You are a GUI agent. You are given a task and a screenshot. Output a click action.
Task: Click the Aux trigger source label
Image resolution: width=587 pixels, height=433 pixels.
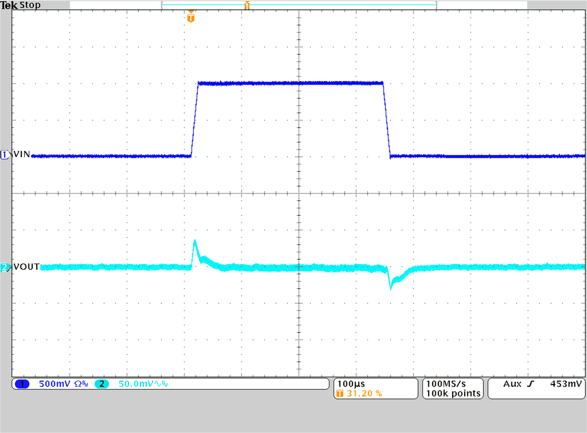512,384
